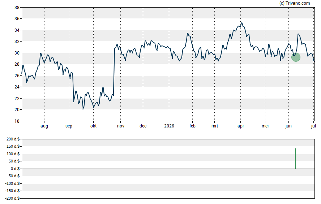This screenshot has height=204, width=321.
Task: Select the 'sep' month label
Action: tap(69, 126)
